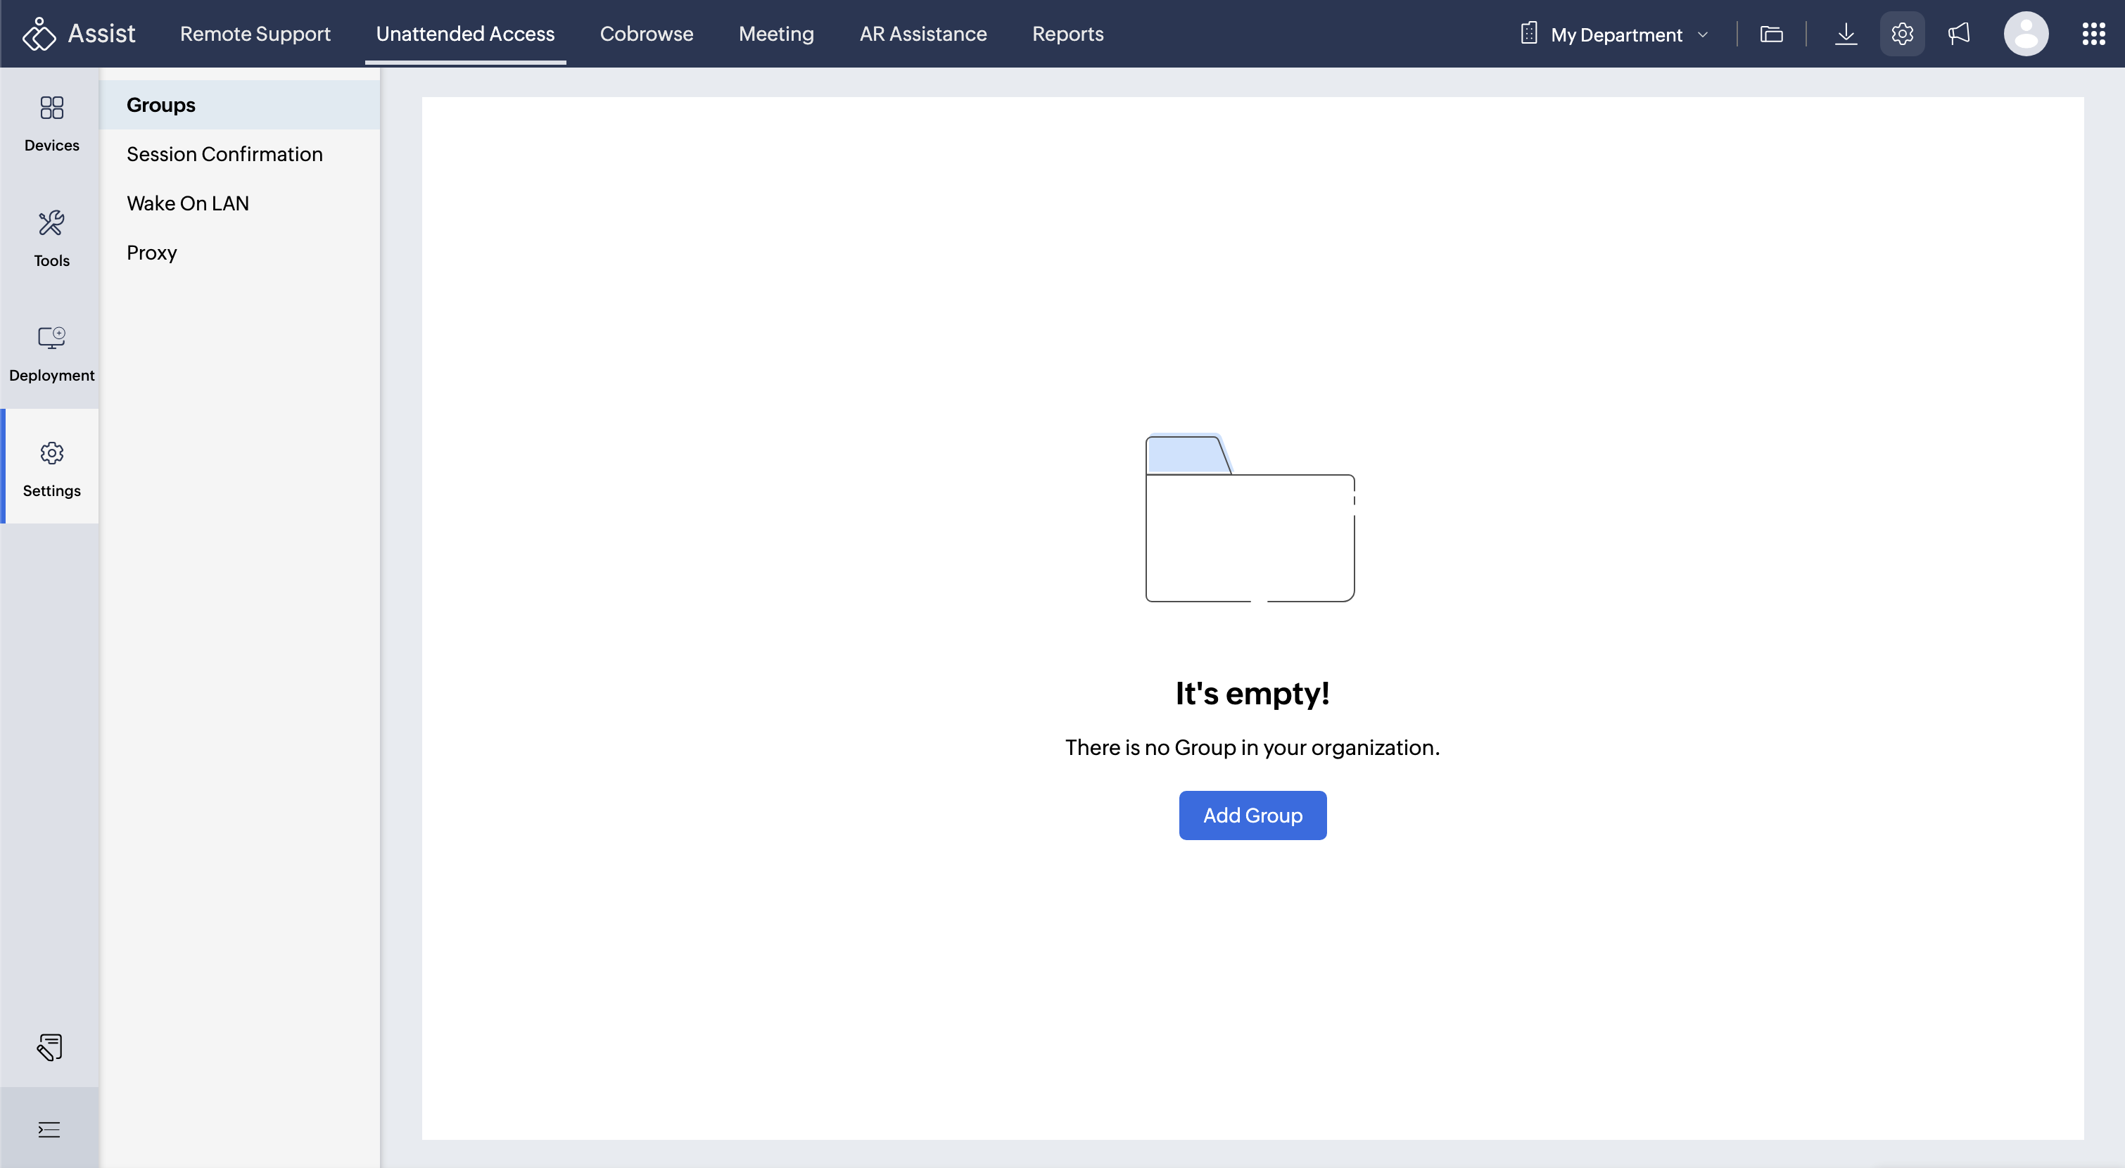Open the Reports tab
2125x1168 pixels.
1067,34
